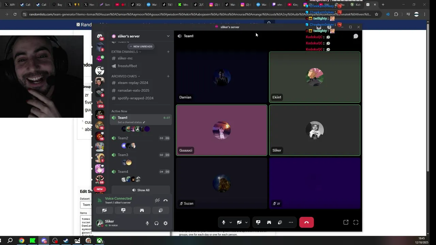Viewport: 436px width, 245px height.
Task: Open Discord direct messages home icon
Action: coord(100,36)
